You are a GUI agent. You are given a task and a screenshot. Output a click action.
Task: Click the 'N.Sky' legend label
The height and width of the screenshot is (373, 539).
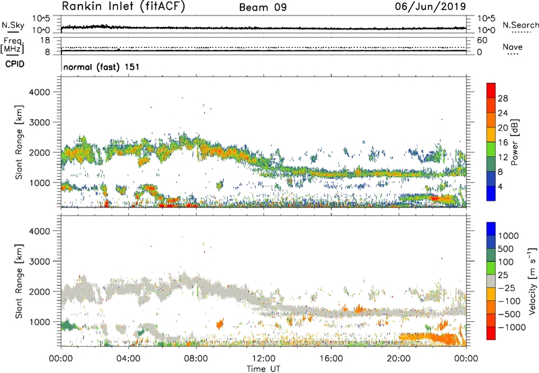(x=13, y=25)
